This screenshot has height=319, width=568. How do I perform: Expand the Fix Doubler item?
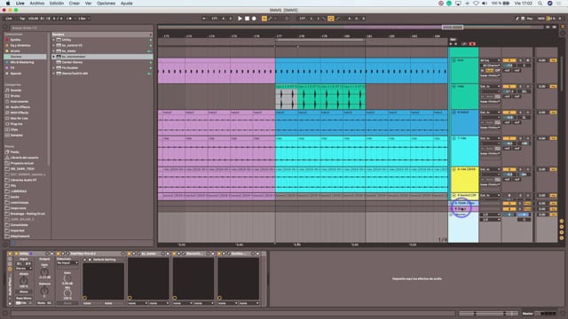point(53,68)
